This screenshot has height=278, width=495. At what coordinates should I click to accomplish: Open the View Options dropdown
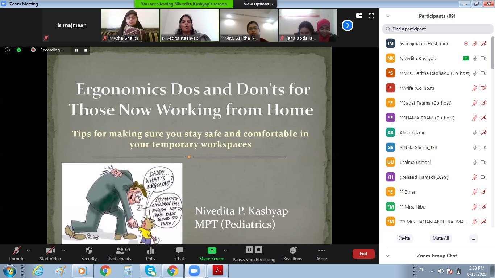[x=258, y=4]
